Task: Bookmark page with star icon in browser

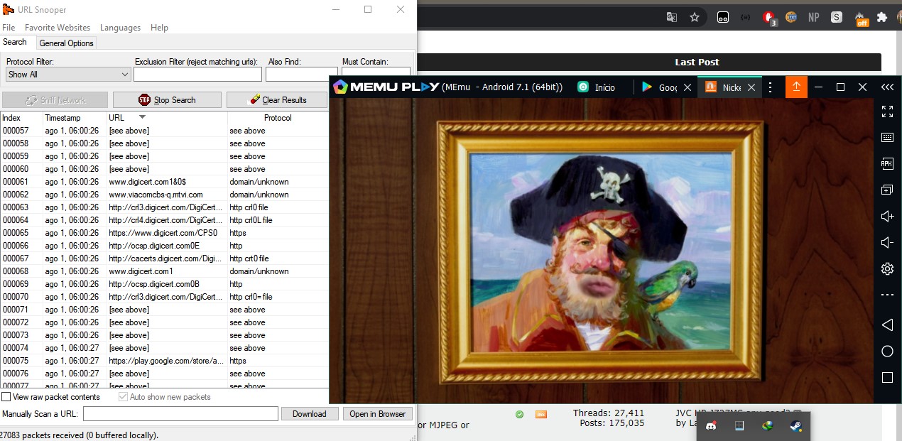Action: pos(695,17)
